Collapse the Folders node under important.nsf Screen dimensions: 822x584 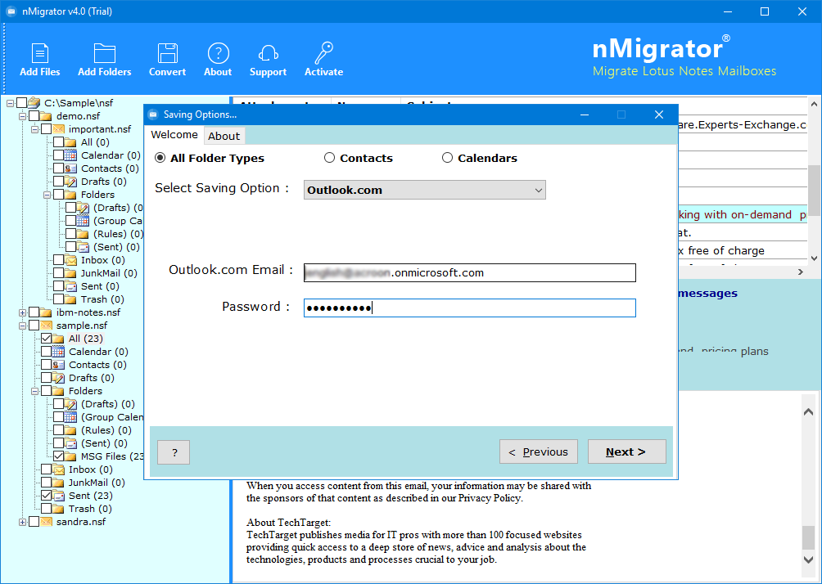[x=47, y=195]
